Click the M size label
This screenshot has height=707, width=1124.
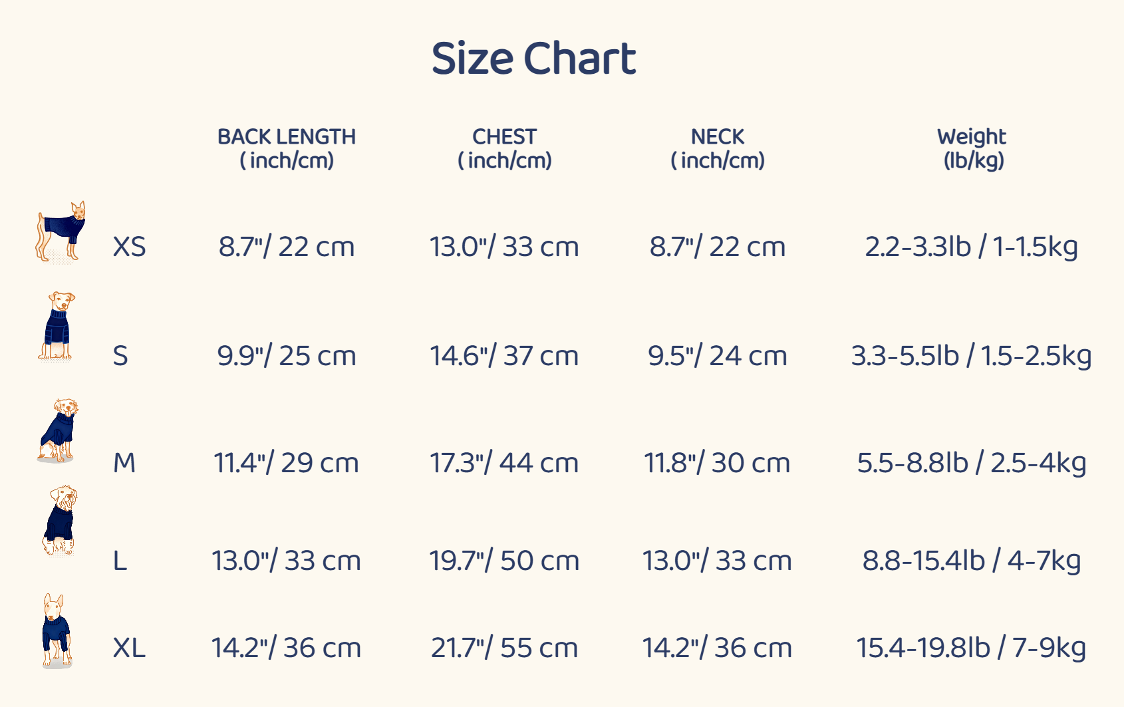tap(124, 463)
